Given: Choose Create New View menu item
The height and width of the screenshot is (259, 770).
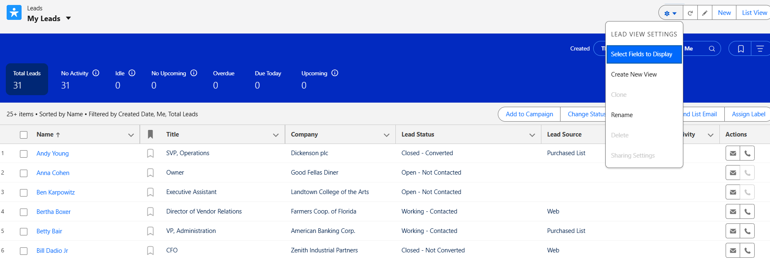Looking at the screenshot, I should (644, 74).
